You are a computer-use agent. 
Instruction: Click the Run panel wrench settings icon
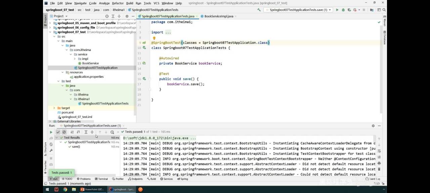51,150
